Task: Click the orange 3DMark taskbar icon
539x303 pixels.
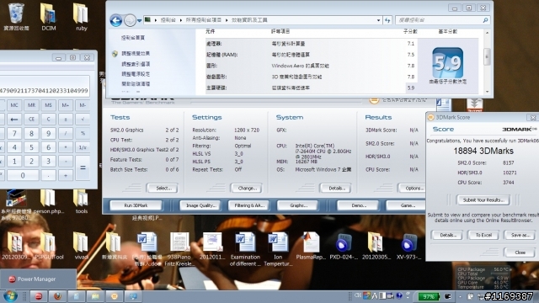Action: pyautogui.click(x=115, y=296)
